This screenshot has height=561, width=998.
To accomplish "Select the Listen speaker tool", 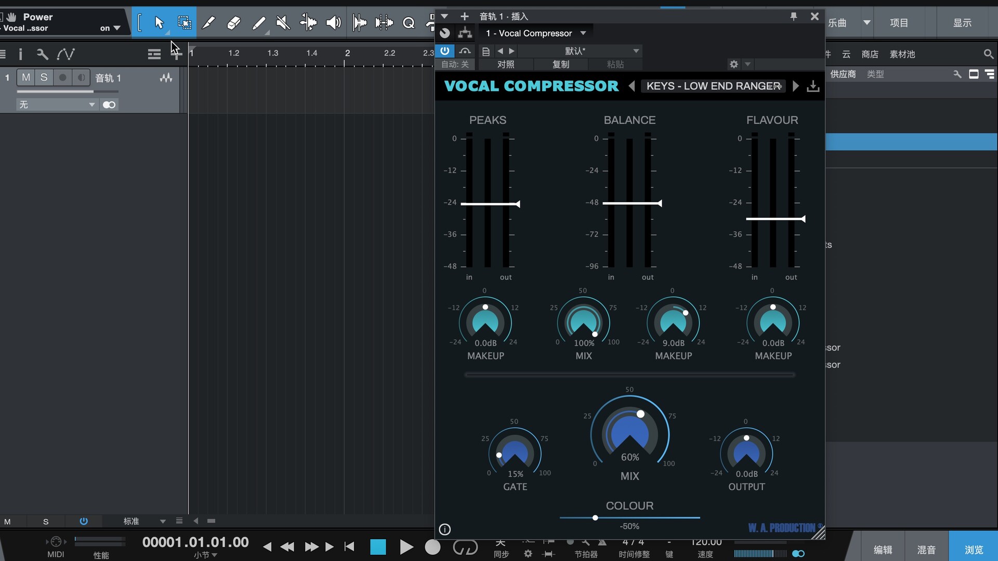I will (x=333, y=23).
